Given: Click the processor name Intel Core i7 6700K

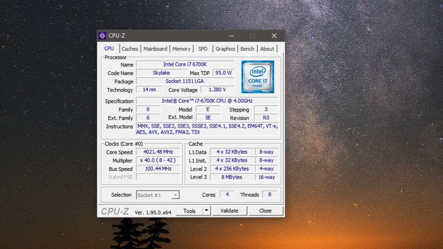Looking at the screenshot, I should point(185,64).
